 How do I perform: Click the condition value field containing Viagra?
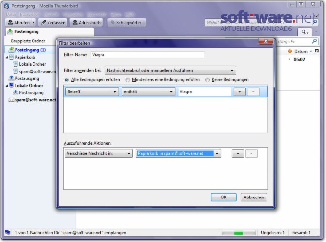tap(205, 91)
